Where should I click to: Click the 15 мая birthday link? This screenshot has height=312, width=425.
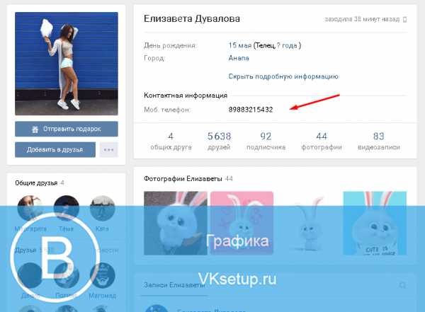click(x=240, y=45)
